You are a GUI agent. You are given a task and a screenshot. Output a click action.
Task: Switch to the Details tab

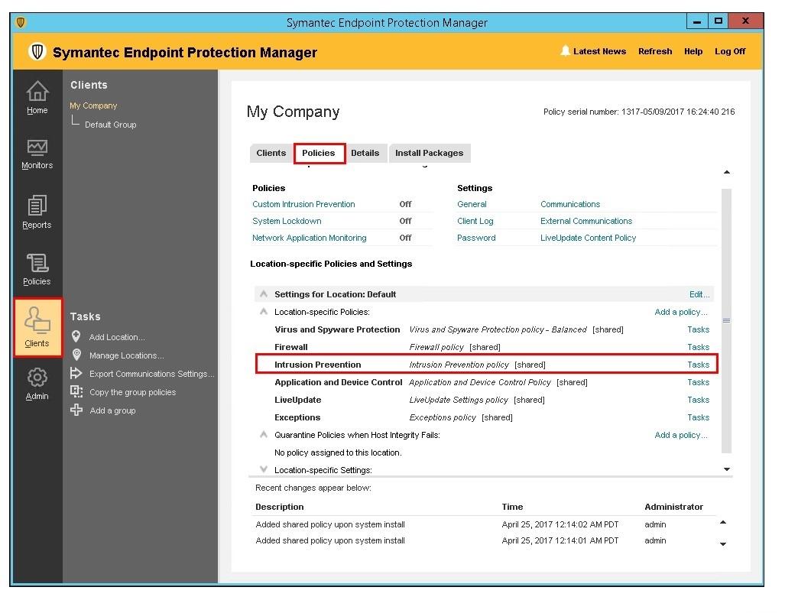coord(365,153)
